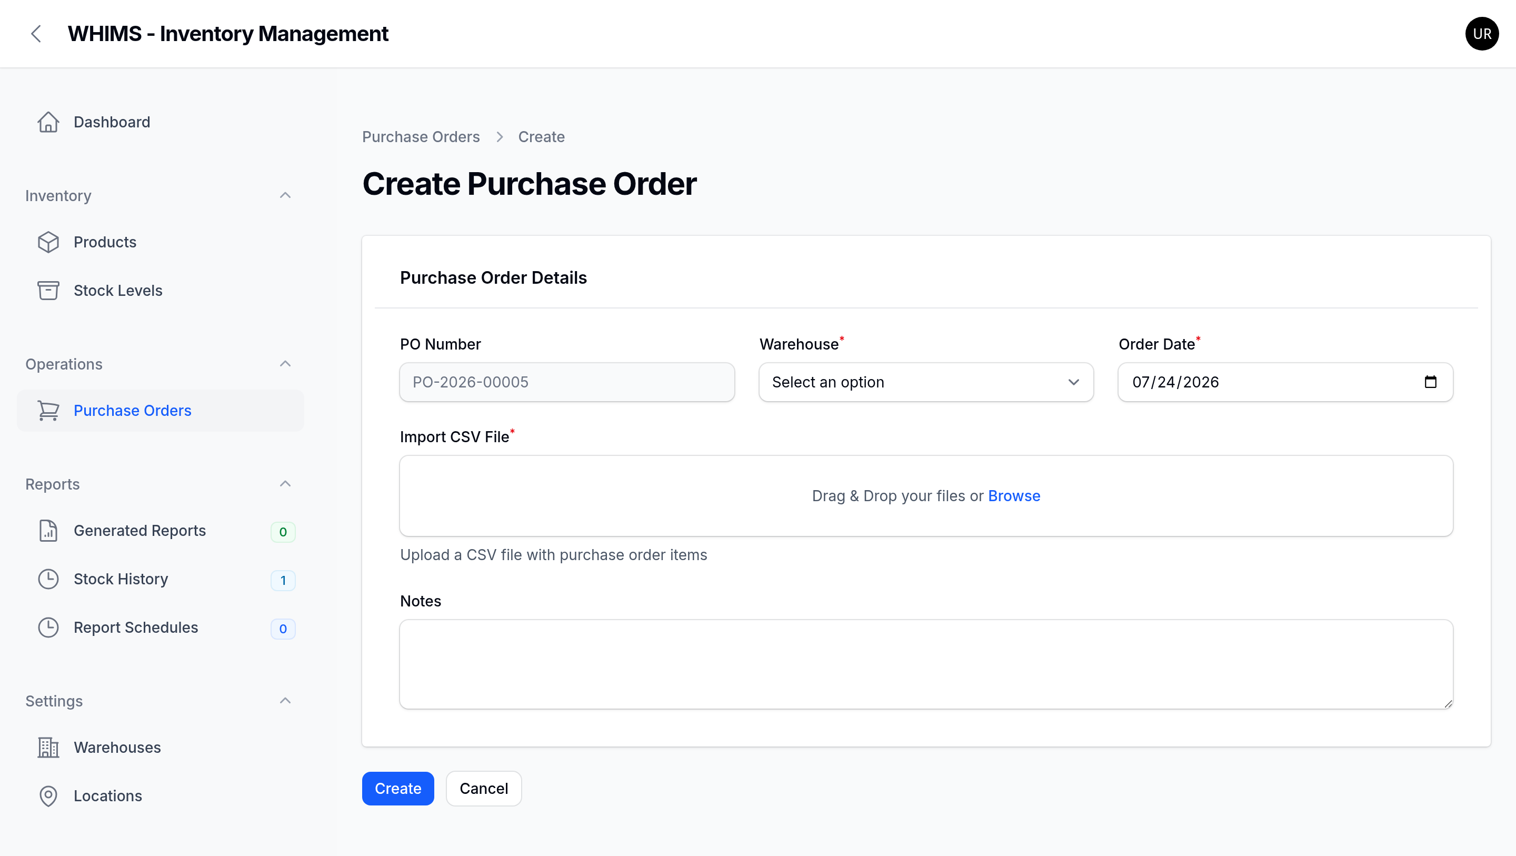Click the Products box icon
This screenshot has width=1516, height=856.
pos(48,242)
